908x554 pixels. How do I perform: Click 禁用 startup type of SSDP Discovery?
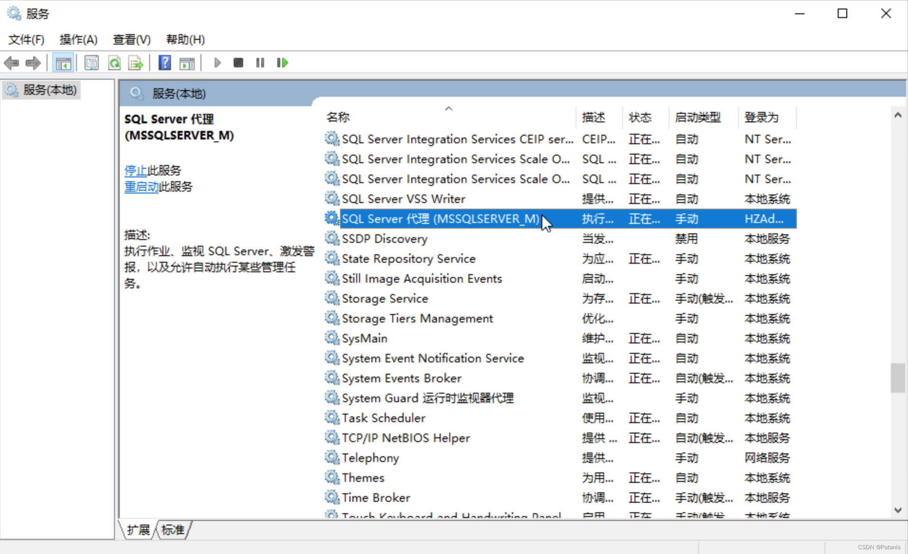pos(687,239)
